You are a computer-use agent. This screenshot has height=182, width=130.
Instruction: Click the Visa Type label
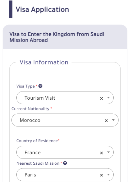coord(25,86)
